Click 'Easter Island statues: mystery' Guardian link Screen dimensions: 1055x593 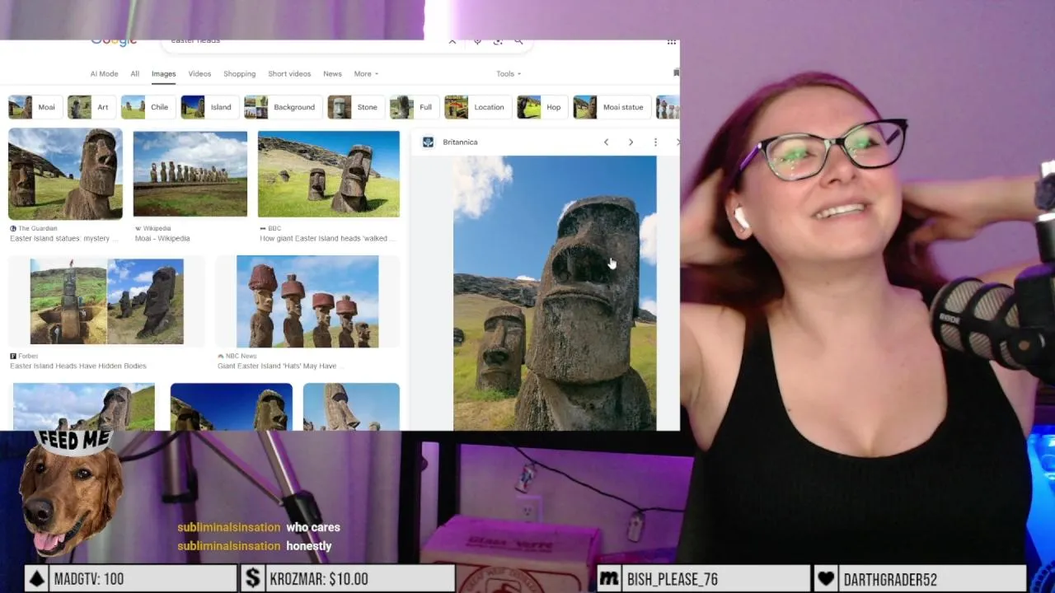pyautogui.click(x=64, y=239)
